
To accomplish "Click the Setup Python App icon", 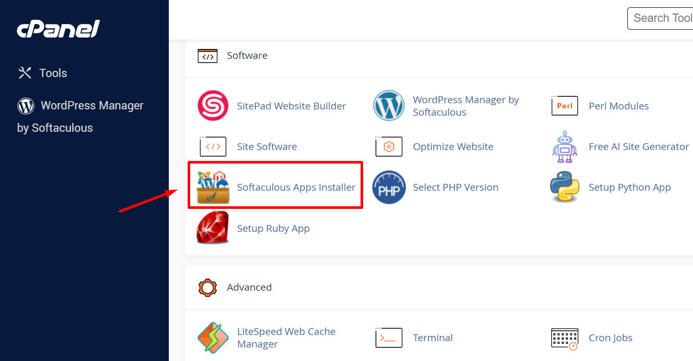I will (x=565, y=186).
